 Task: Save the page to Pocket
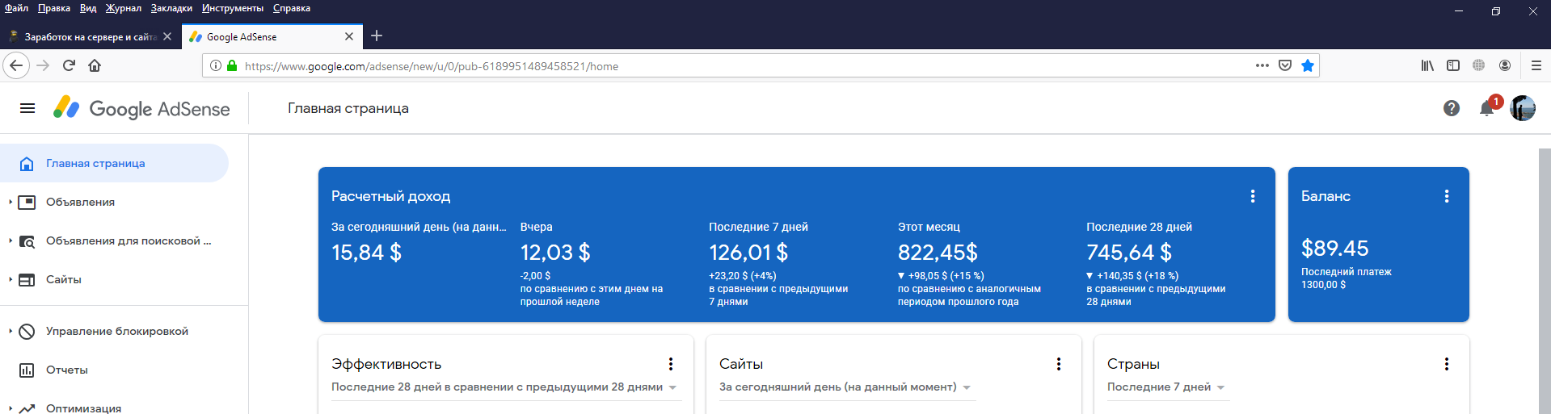point(1285,65)
